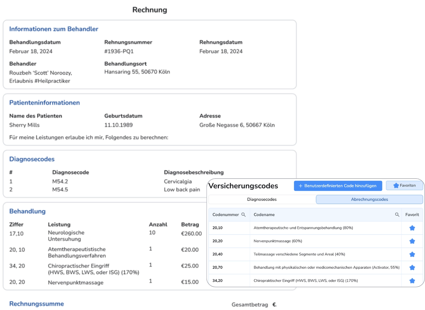Click the Gesamtbetrag amount field
The width and height of the screenshot is (425, 310).
click(x=275, y=304)
